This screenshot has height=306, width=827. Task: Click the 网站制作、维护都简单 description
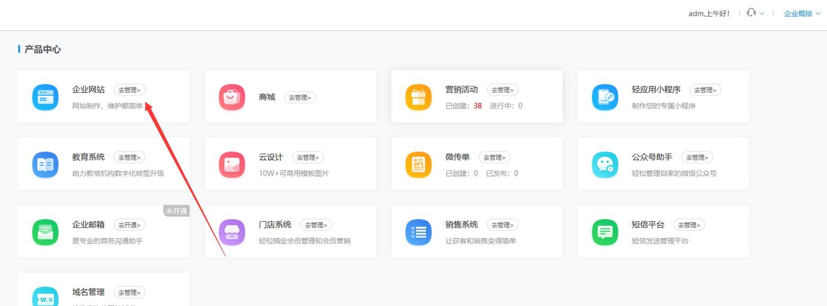(x=108, y=106)
